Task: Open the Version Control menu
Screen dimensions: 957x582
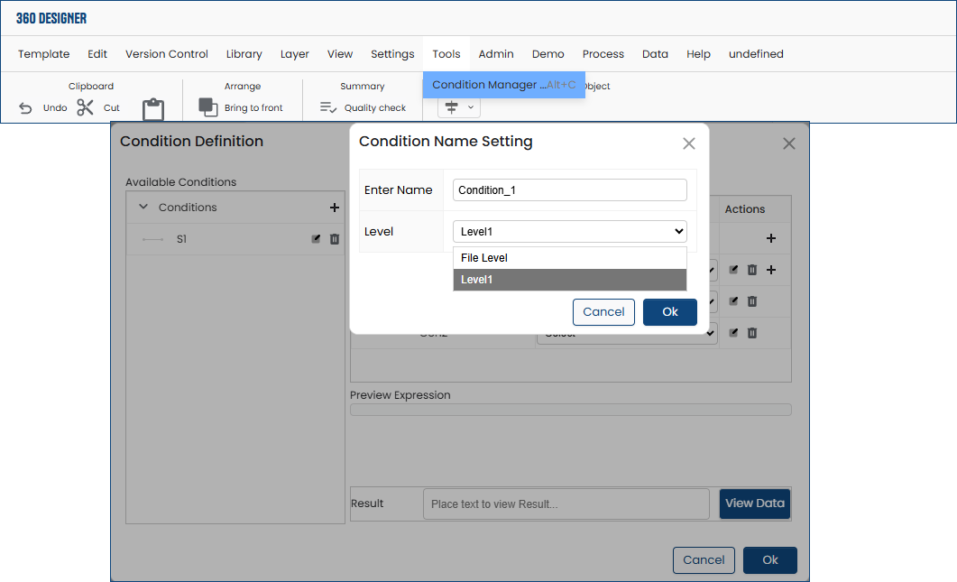Action: 167,54
